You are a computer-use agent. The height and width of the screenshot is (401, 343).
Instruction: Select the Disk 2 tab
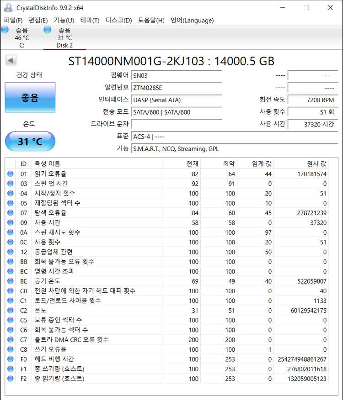[64, 37]
